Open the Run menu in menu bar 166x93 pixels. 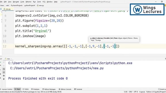click(34, 2)
